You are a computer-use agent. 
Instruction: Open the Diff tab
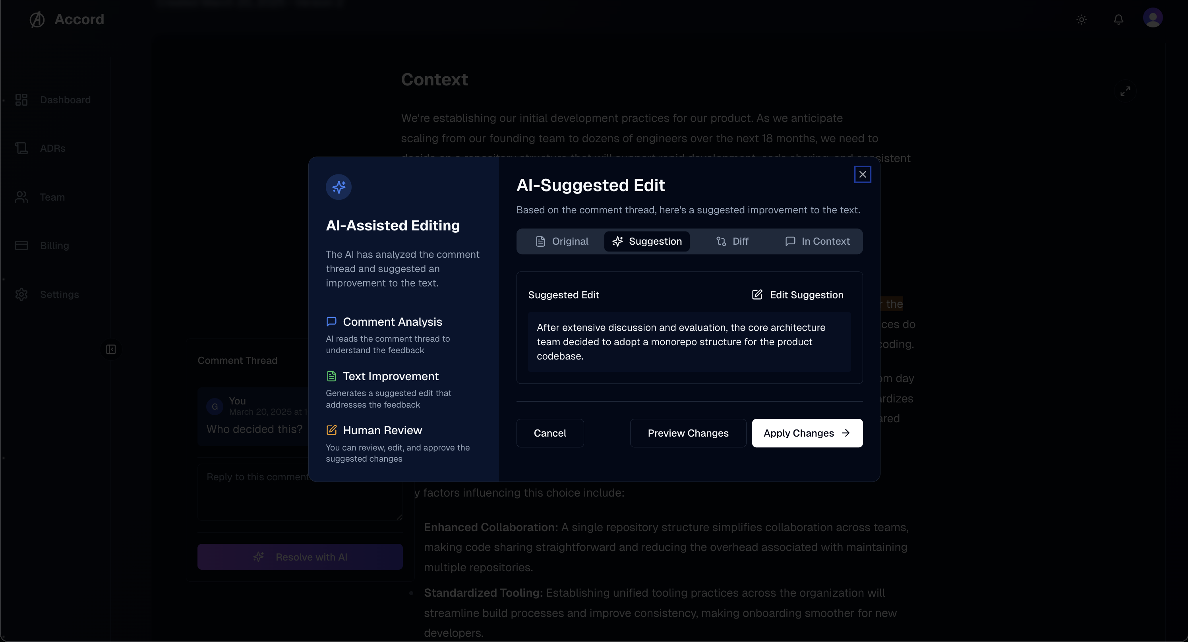coord(732,241)
